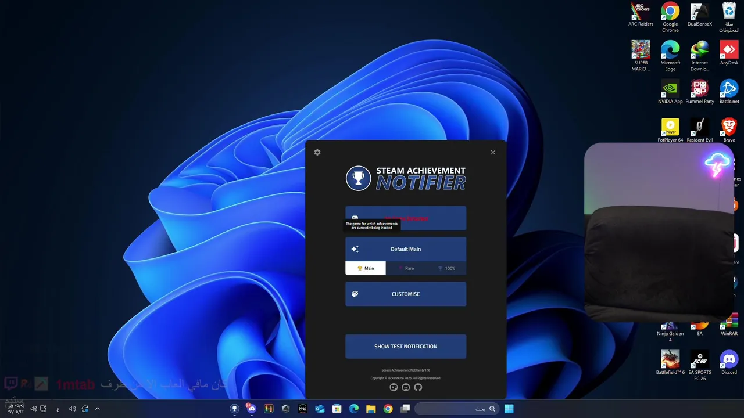
Task: Open File Explorer from the taskbar
Action: click(371, 409)
